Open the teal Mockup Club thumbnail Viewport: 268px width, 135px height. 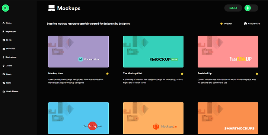coord(153,51)
